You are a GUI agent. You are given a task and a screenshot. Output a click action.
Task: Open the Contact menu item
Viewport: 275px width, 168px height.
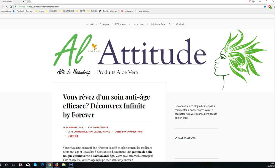tap(180, 24)
